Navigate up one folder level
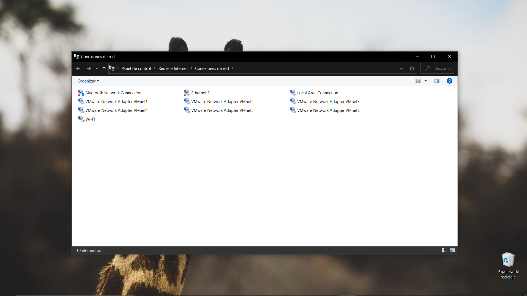The height and width of the screenshot is (296, 527). [104, 69]
